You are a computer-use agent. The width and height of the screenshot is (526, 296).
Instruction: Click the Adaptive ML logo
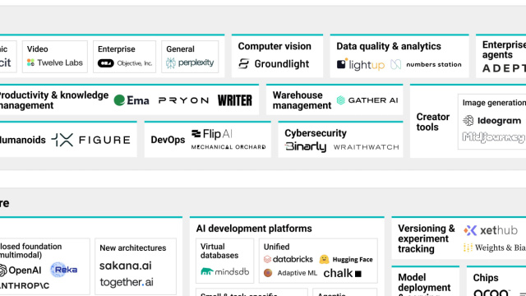click(290, 273)
